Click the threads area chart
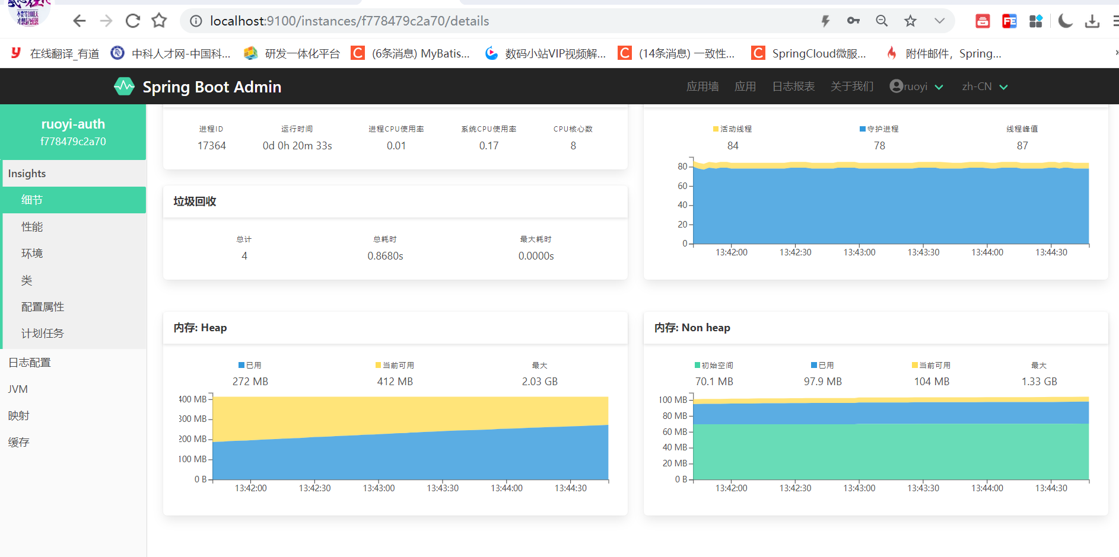This screenshot has height=557, width=1119. 891,203
